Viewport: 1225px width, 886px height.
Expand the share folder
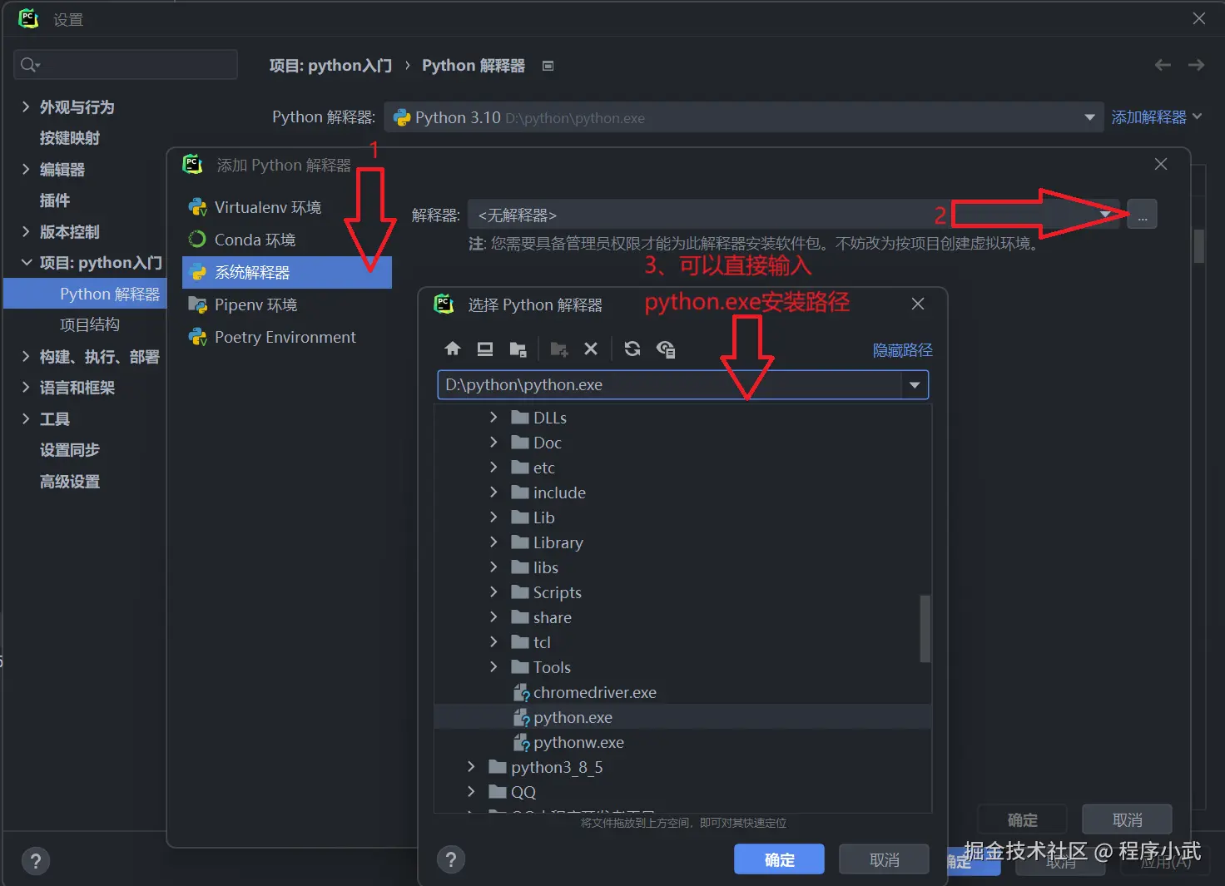tap(493, 616)
